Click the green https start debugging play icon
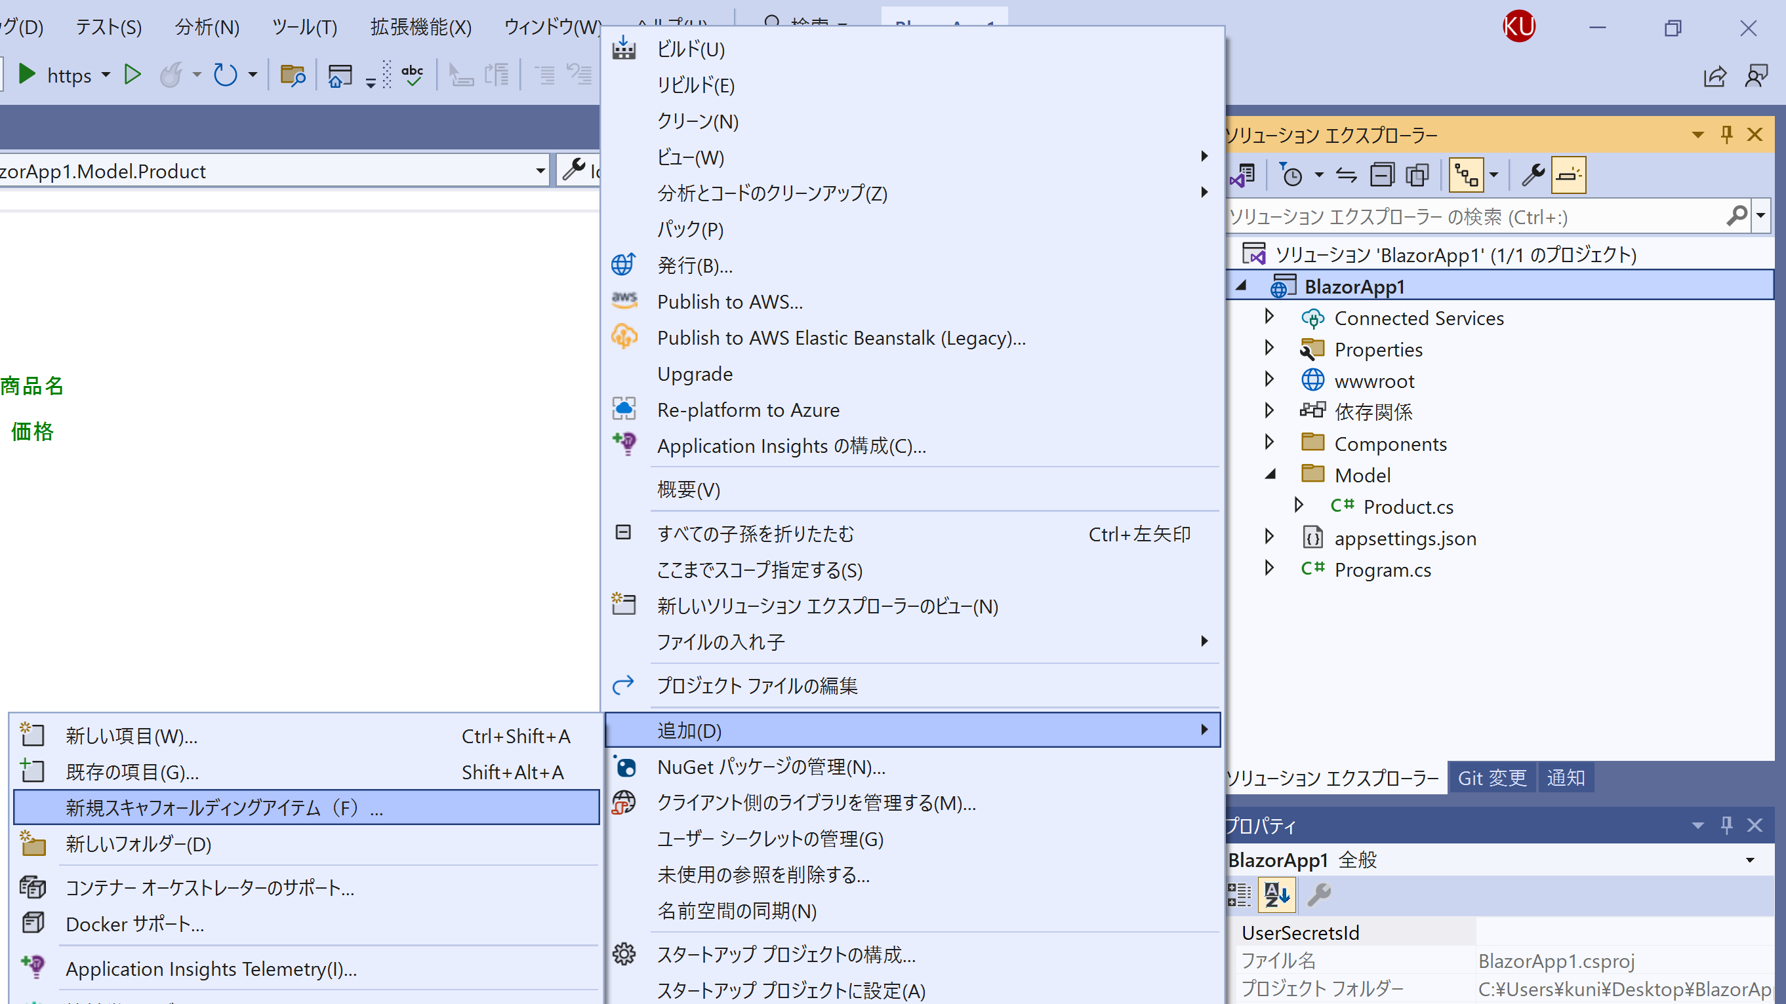 coord(27,74)
